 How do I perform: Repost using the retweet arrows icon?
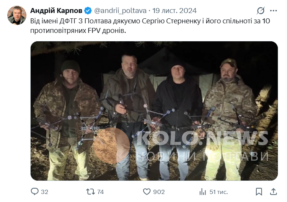pyautogui.click(x=90, y=192)
